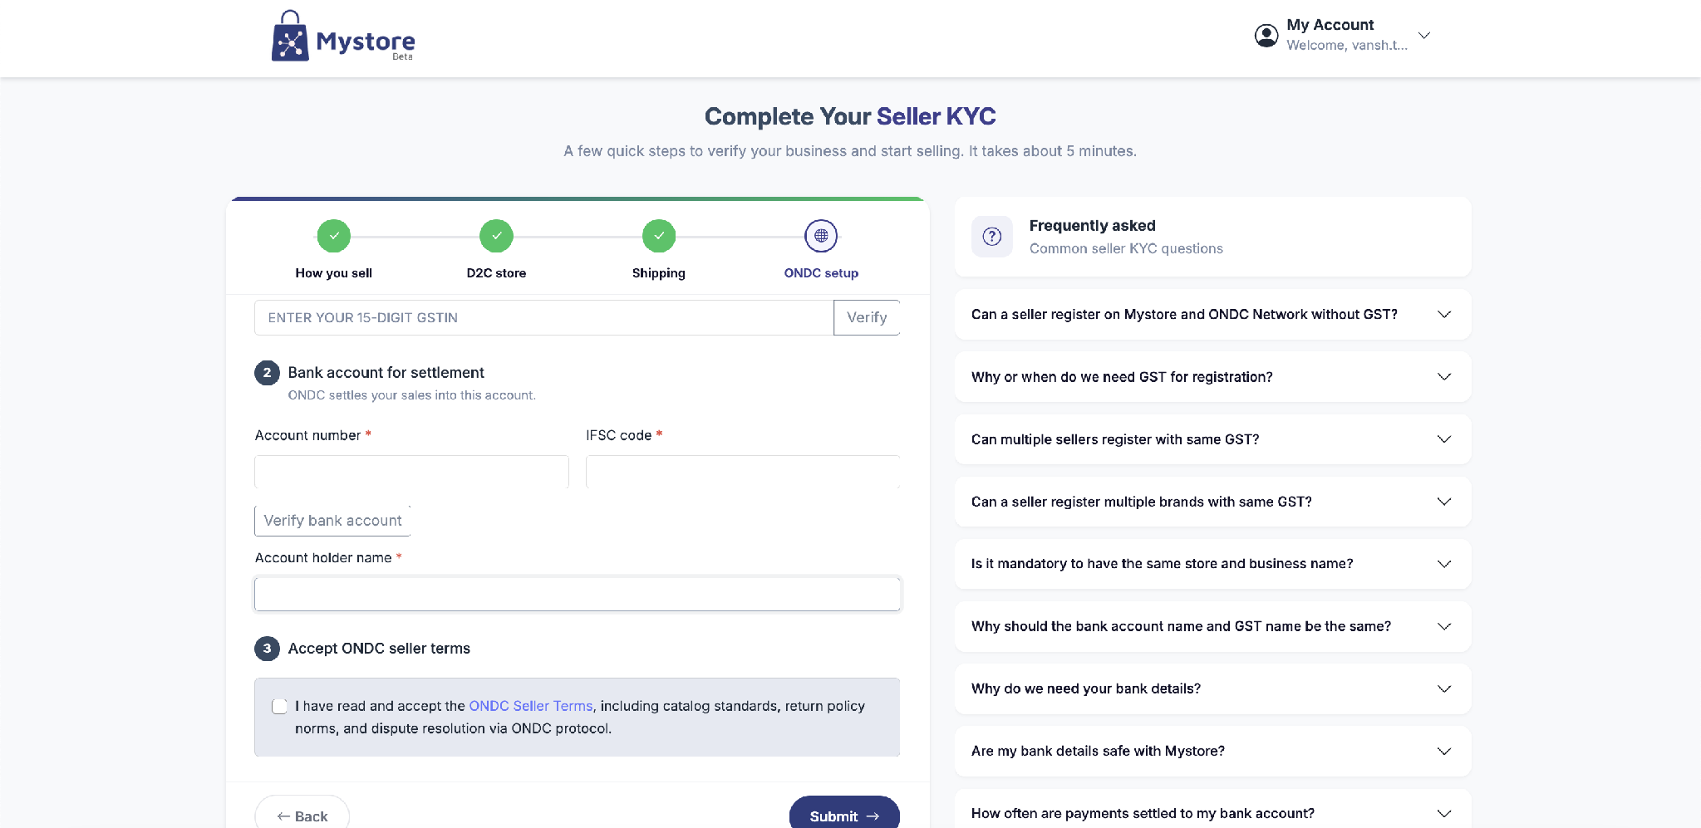Expand FAQ about registering without GST
The height and width of the screenshot is (828, 1701).
[1213, 315]
